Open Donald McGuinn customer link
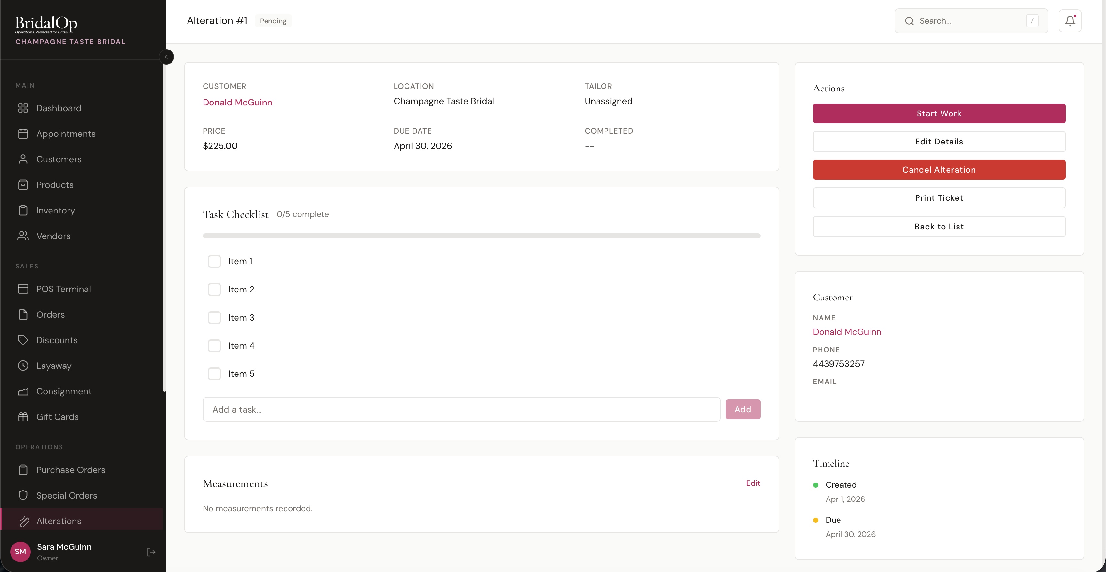Viewport: 1106px width, 572px height. [x=237, y=102]
